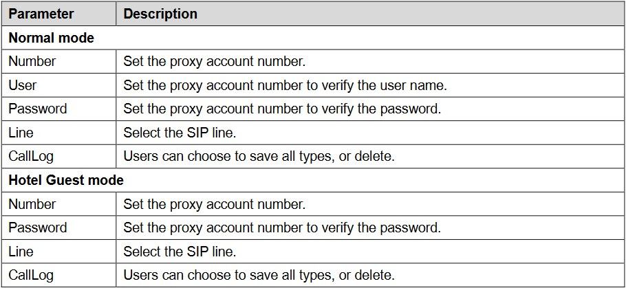The image size is (626, 288).
Task: Click the Number cell under Hotel Guest mode
Action: point(32,204)
